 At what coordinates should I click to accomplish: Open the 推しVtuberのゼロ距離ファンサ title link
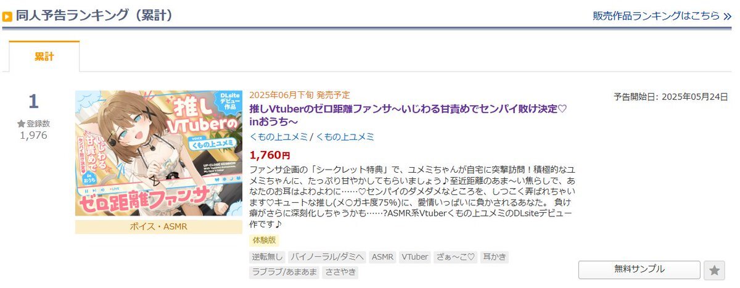(408, 115)
